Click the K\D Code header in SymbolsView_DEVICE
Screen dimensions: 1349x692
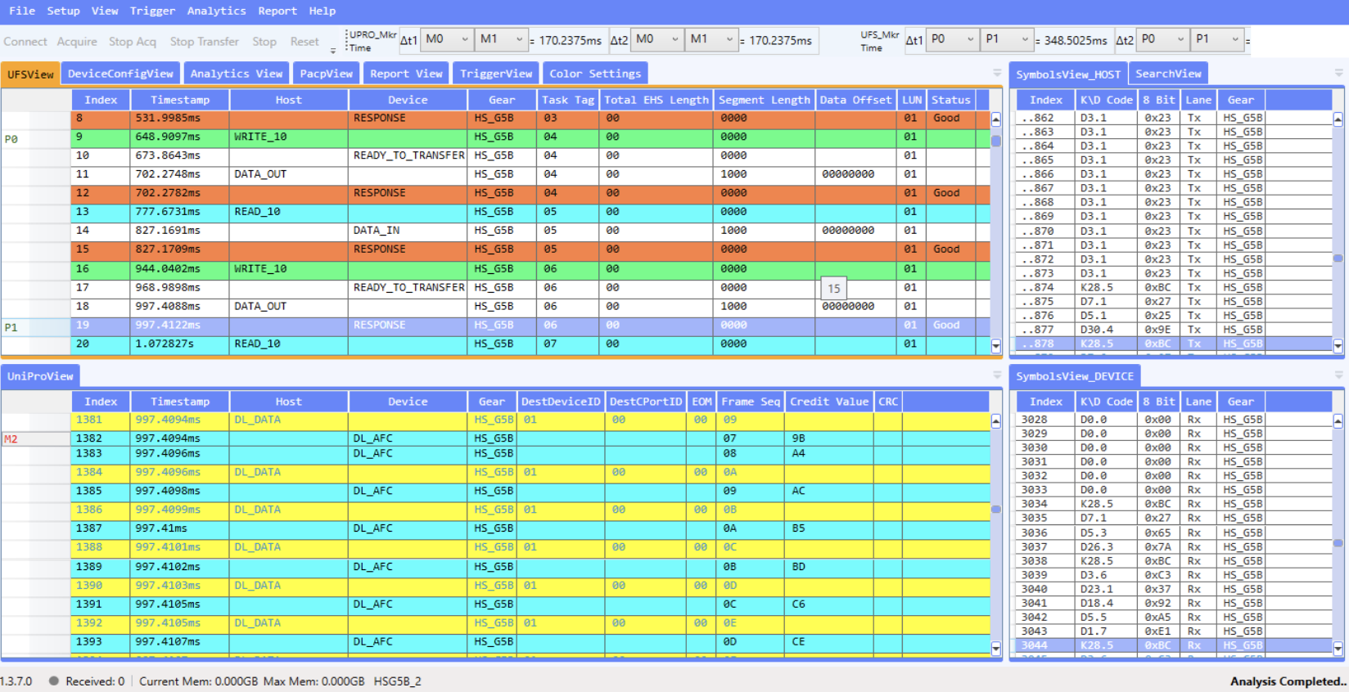pos(1106,402)
